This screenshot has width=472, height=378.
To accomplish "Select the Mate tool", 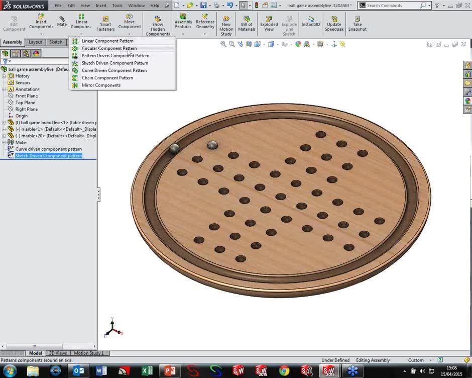I will 62,21.
